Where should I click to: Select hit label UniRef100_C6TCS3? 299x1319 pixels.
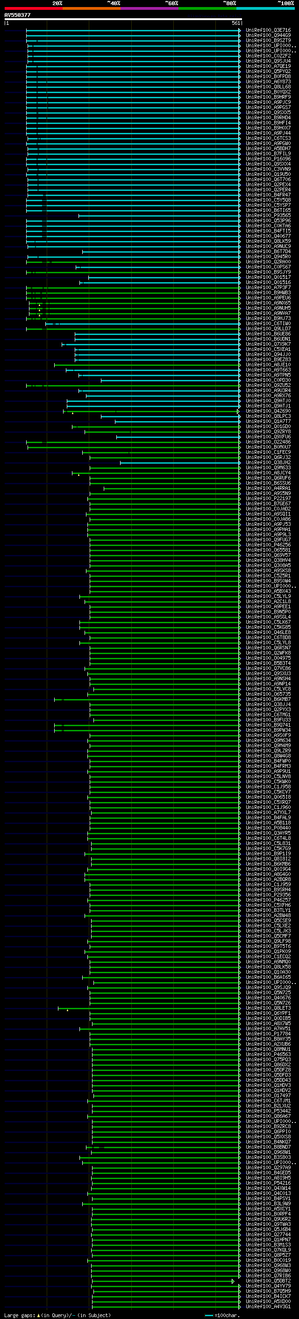pos(268,138)
